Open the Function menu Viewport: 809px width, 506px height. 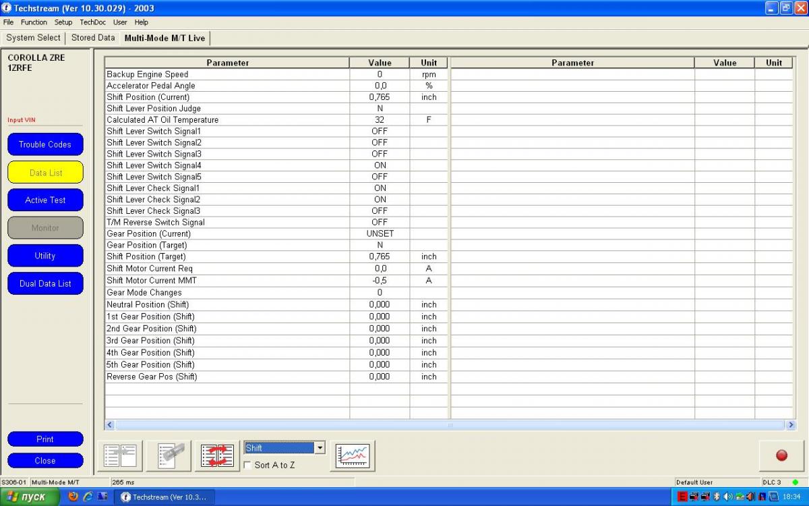[34, 22]
